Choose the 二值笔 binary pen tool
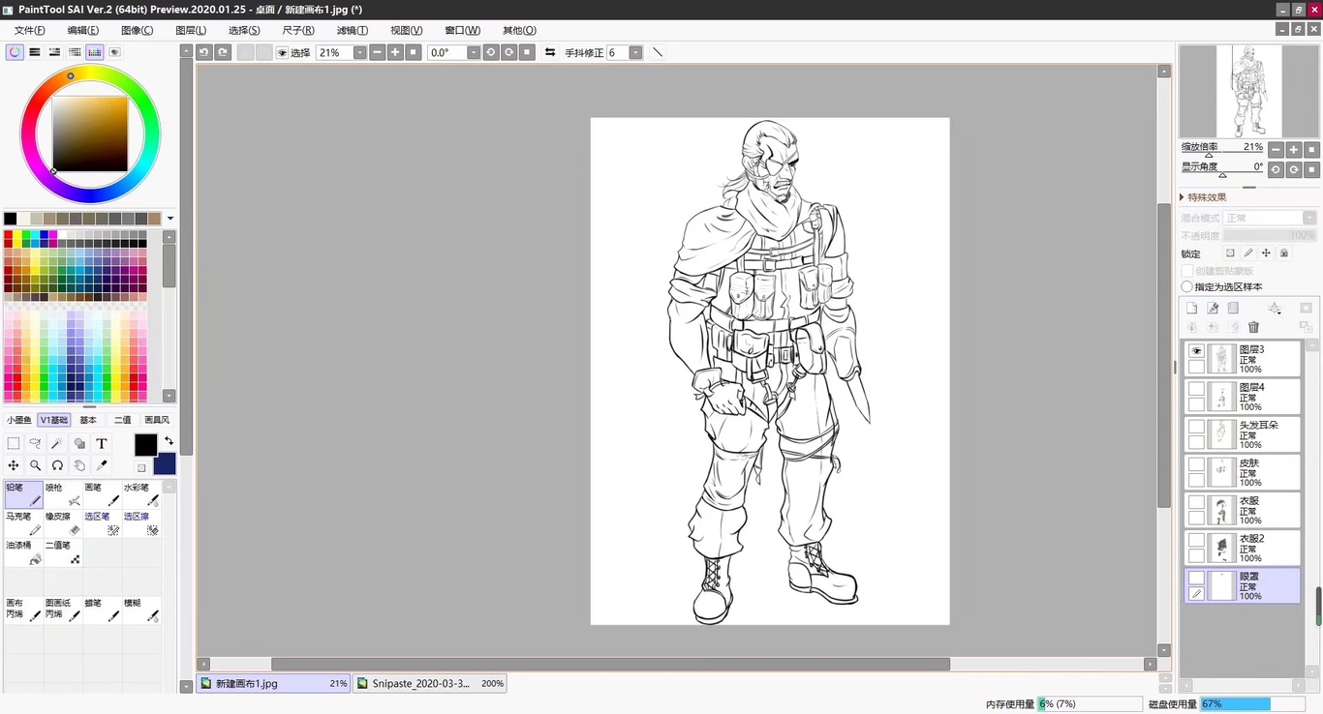1323x714 pixels. [x=63, y=552]
